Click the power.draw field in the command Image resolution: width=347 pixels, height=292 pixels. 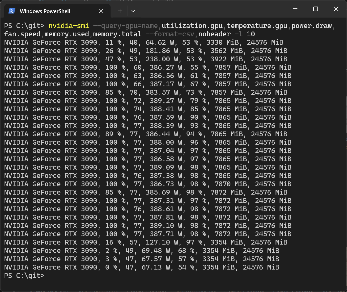pos(312,26)
